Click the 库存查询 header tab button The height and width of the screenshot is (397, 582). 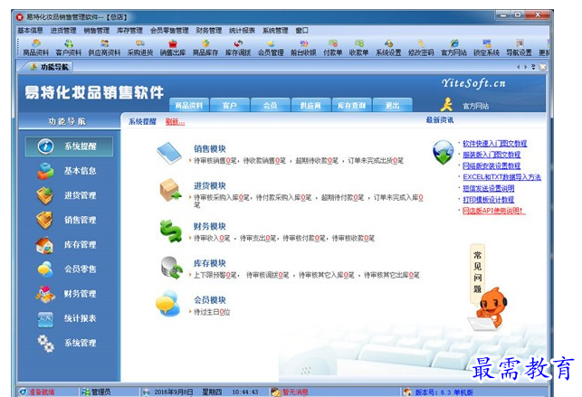click(x=351, y=105)
